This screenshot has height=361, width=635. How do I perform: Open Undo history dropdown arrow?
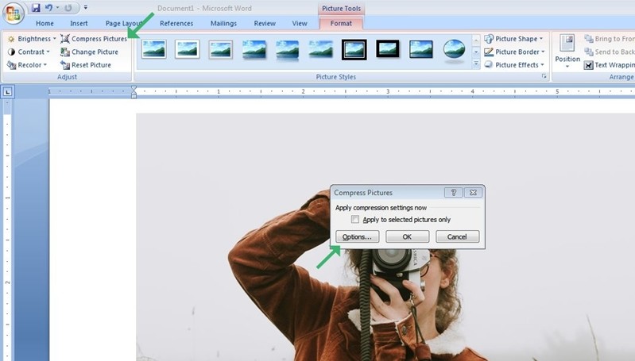click(57, 8)
